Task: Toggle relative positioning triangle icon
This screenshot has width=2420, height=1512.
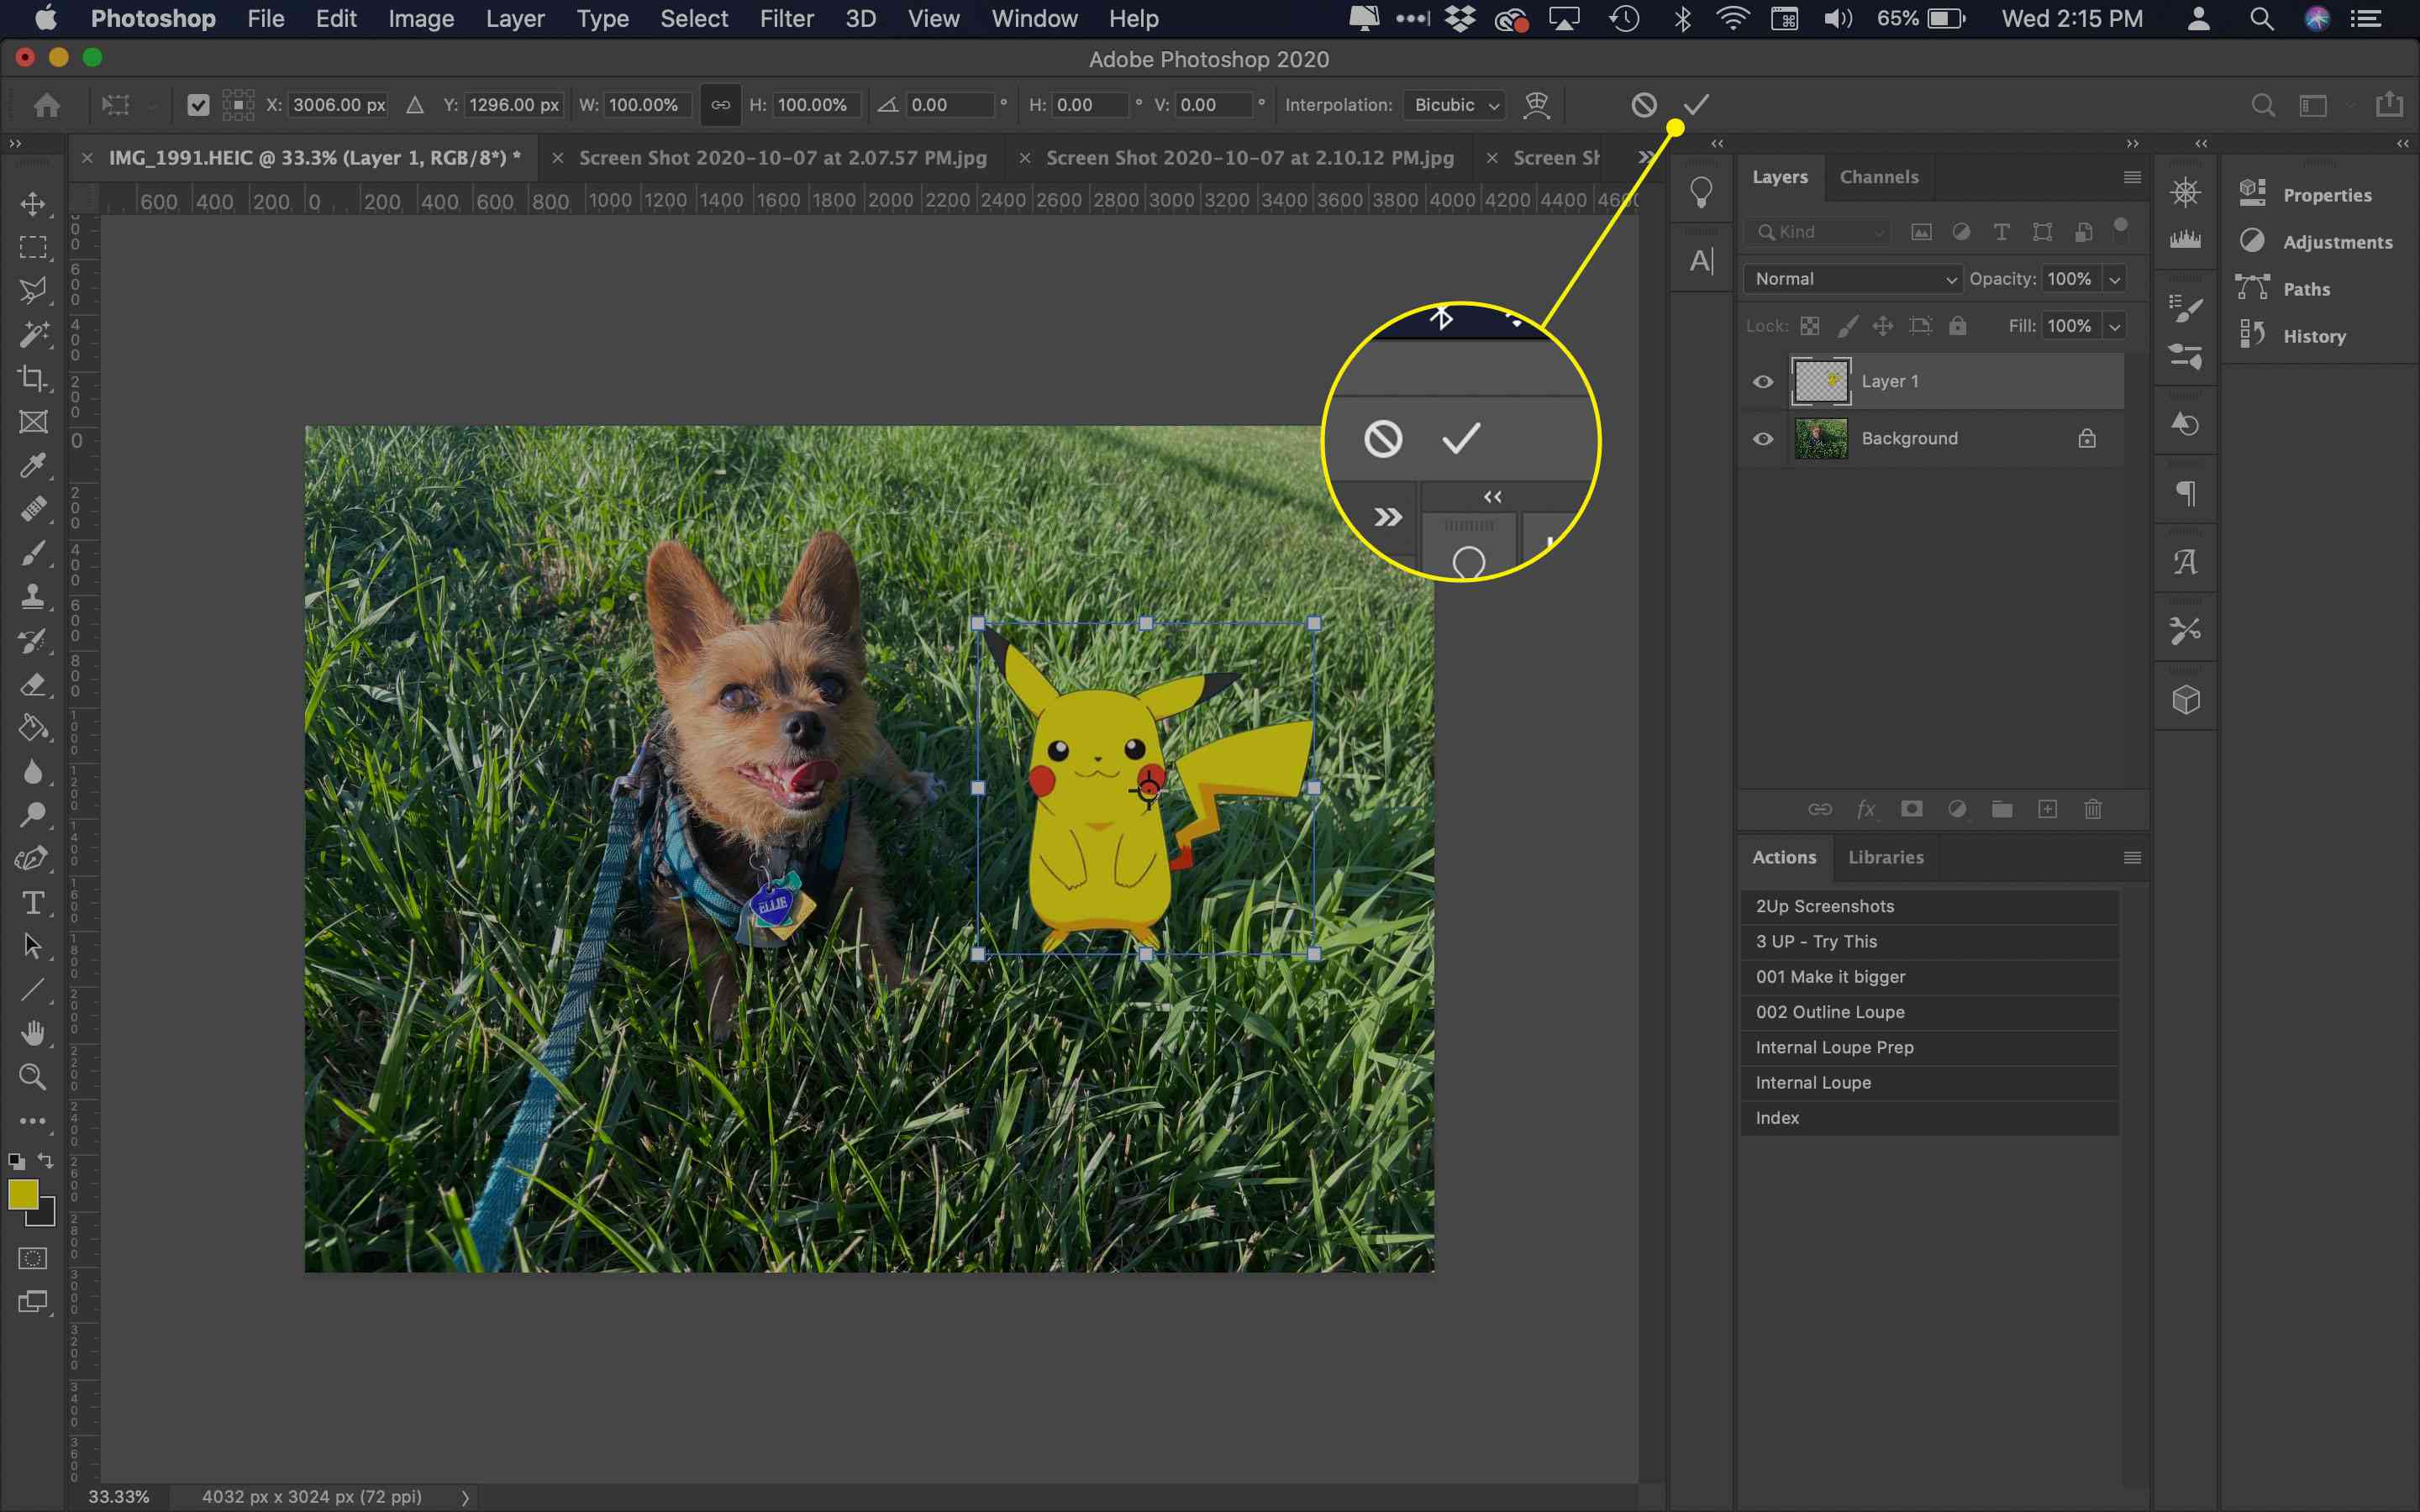Action: [x=415, y=104]
